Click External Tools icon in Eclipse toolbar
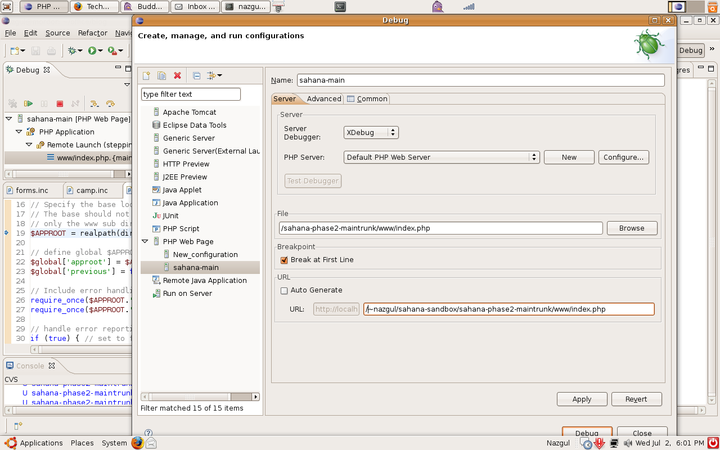Viewport: 720px width, 450px height. coord(112,51)
